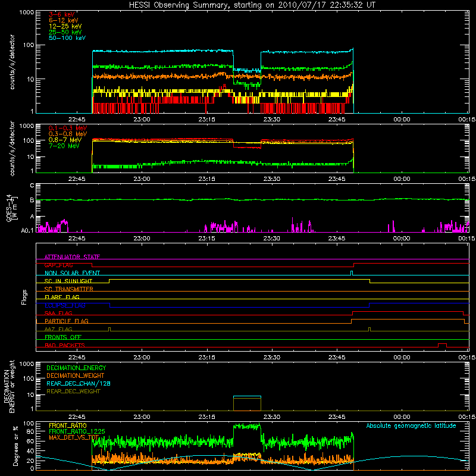Pick the cyan 50-100 keV legend label
The width and height of the screenshot is (476, 476).
pos(67,38)
